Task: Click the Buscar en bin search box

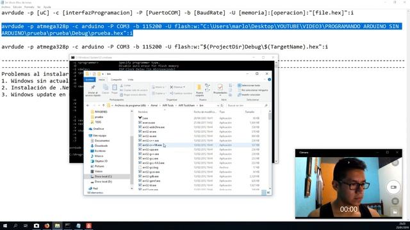Action: (247, 105)
